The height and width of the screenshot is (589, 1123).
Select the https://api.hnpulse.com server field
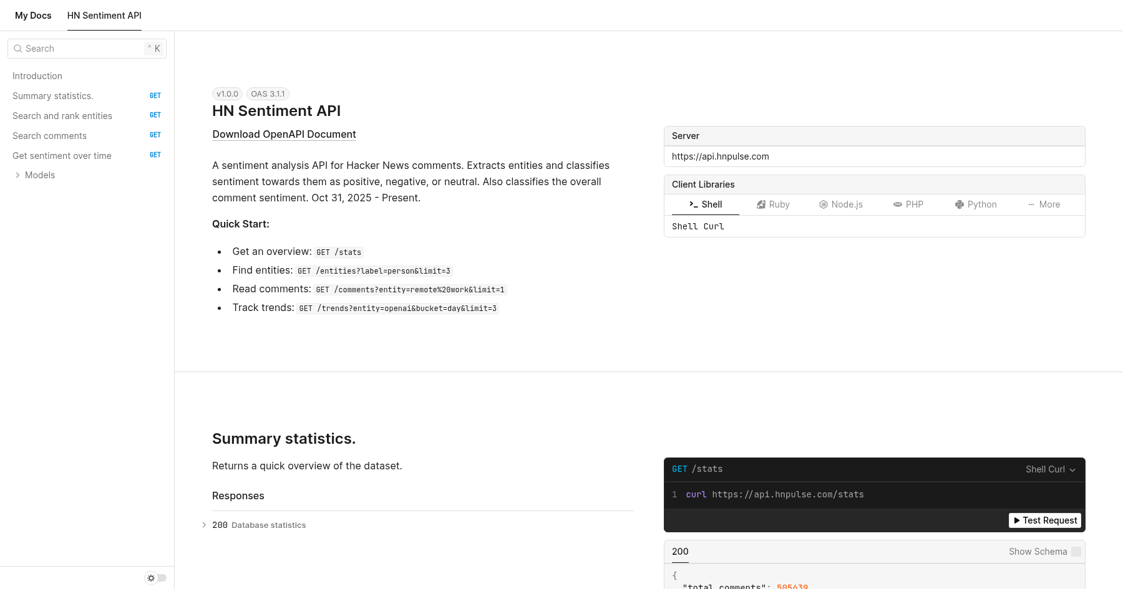click(873, 156)
